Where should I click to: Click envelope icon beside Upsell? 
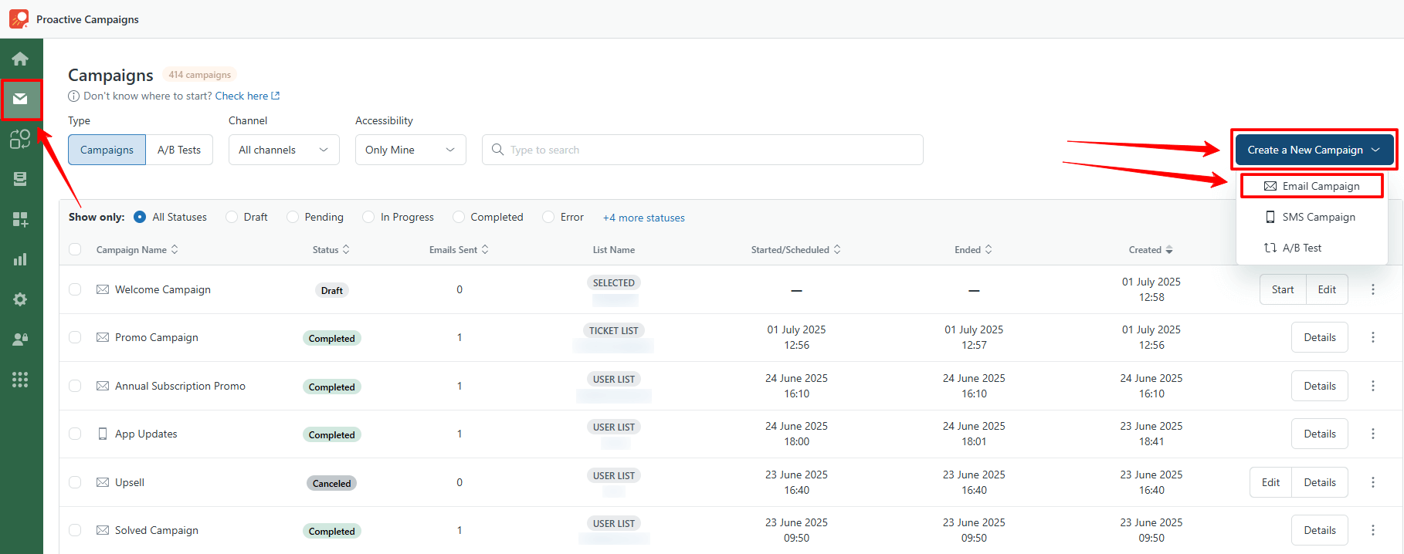click(102, 482)
